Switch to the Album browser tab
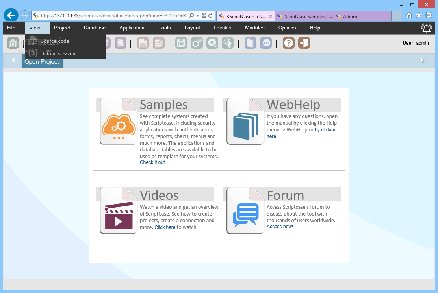Viewport: 438px width, 293px height. pos(362,17)
